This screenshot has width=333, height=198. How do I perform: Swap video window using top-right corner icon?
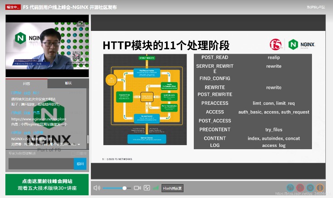[81, 22]
